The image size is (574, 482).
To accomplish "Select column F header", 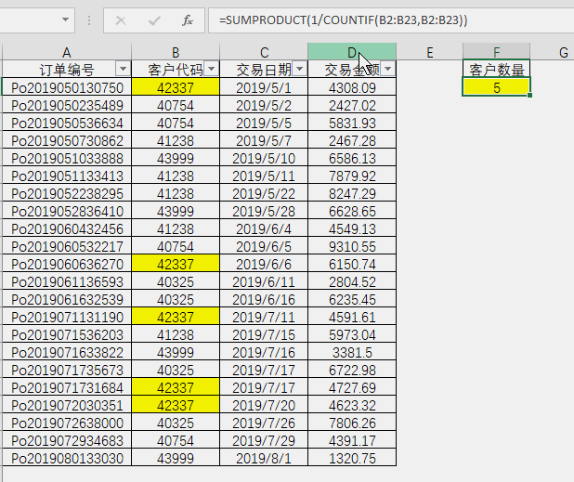I will click(x=496, y=52).
